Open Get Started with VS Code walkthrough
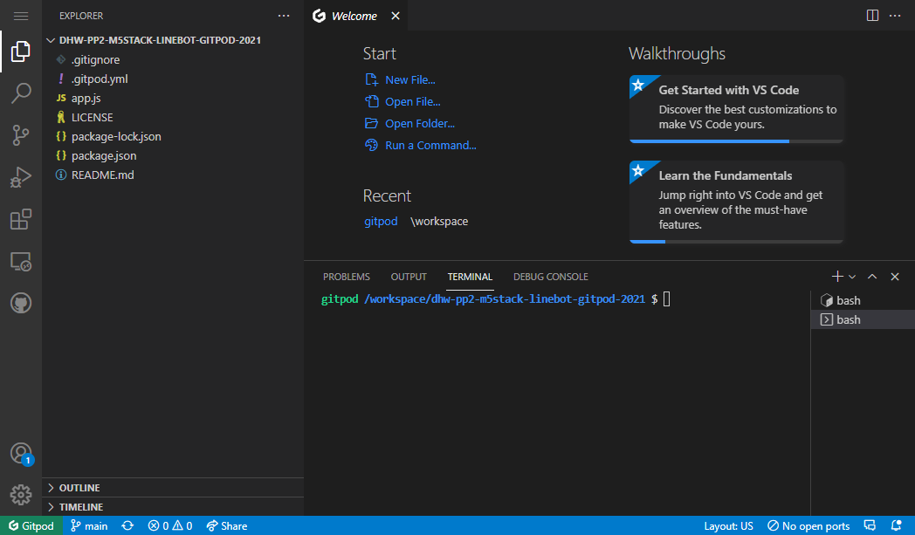The image size is (915, 535). pos(736,108)
